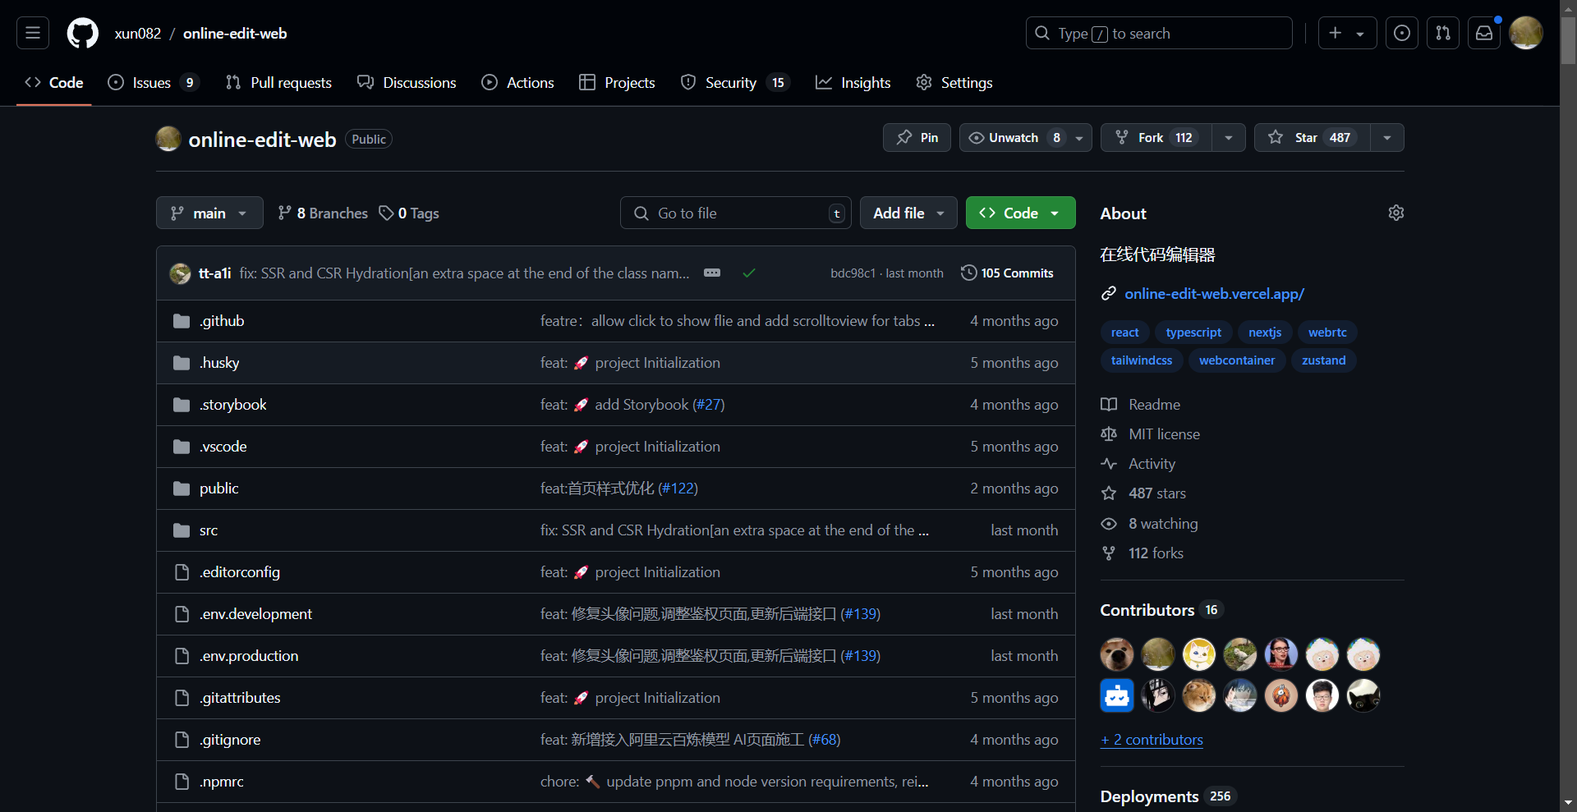Open the issues inbox icon in header
The height and width of the screenshot is (812, 1577).
(1402, 33)
